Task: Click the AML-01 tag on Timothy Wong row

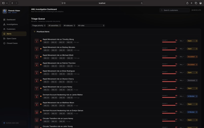Action: click(x=46, y=42)
